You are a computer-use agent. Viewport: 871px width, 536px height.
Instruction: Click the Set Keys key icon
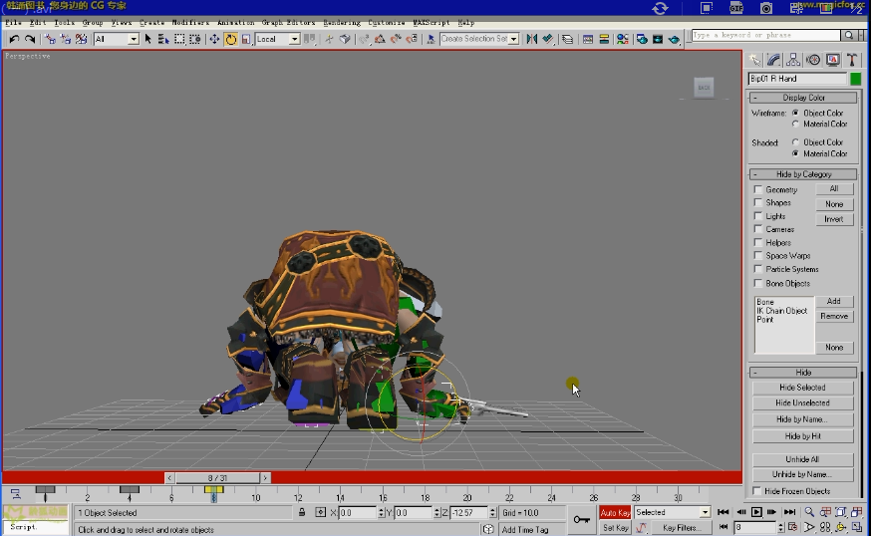click(582, 519)
